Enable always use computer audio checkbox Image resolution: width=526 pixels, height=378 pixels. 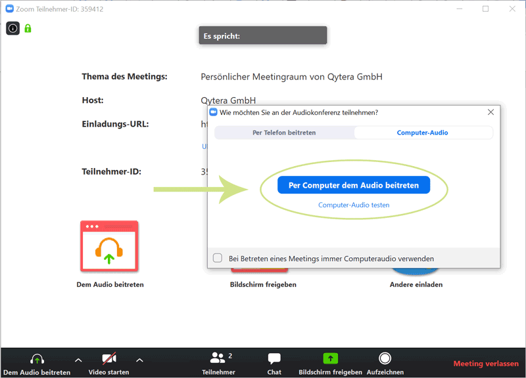[x=218, y=259]
